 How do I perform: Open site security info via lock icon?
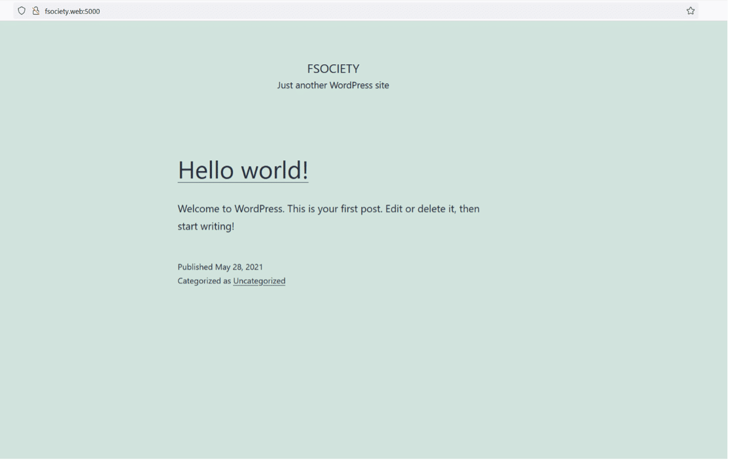point(36,11)
